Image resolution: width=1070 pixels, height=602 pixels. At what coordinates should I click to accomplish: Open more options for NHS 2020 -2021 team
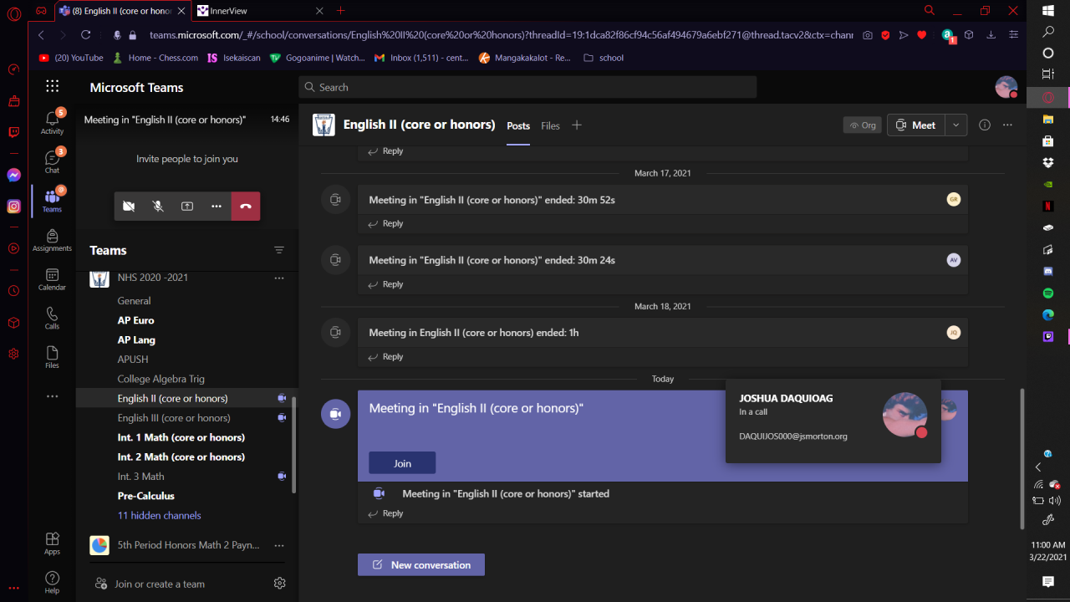pos(279,278)
